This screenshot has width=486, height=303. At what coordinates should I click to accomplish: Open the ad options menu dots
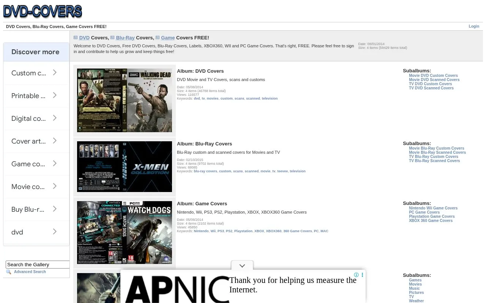pos(362,275)
